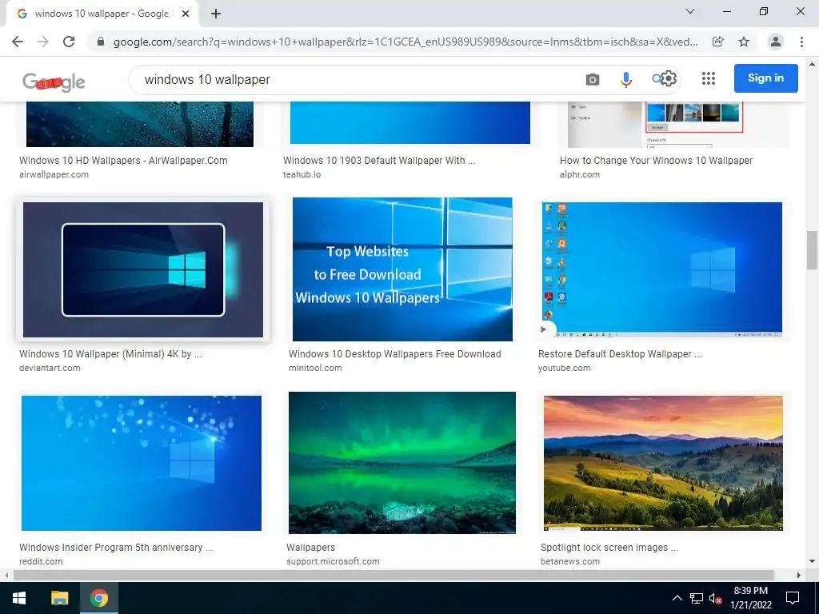This screenshot has width=819, height=614.
Task: Open the alphr.com settings screenshot image
Action: point(673,125)
